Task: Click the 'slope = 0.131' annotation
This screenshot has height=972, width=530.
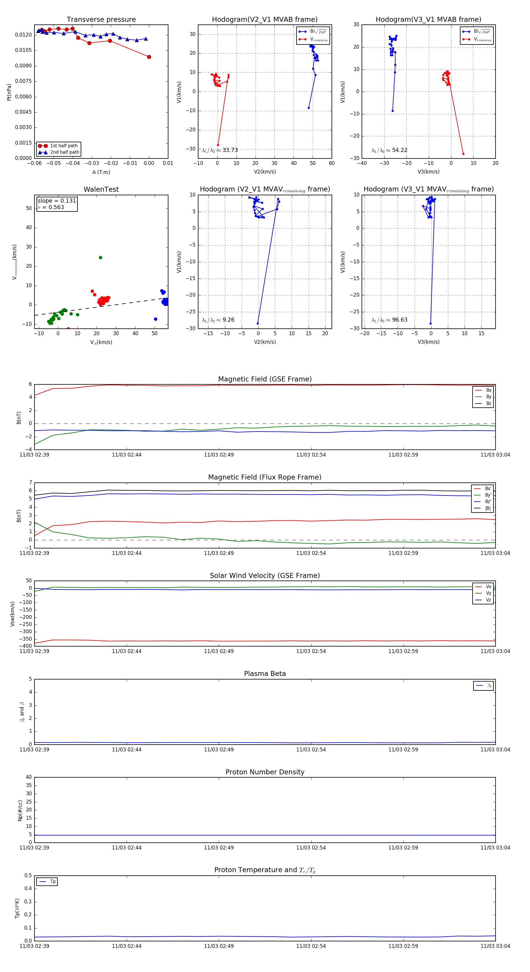Action: coord(57,201)
